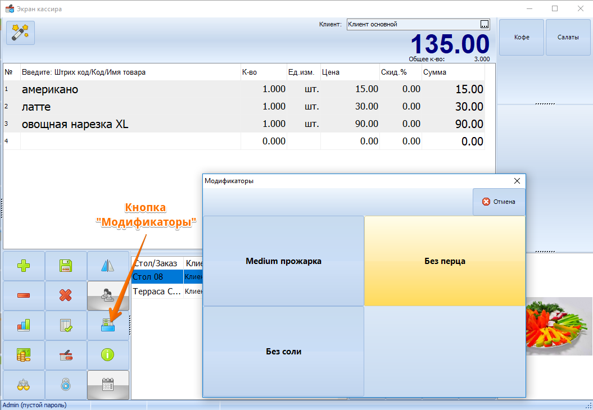Click the Ед.изм. column header
The image size is (593, 410).
pos(304,72)
